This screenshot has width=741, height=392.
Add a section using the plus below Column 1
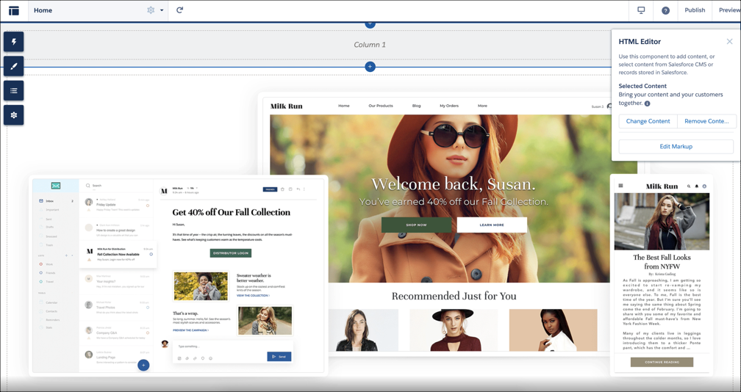pos(370,67)
